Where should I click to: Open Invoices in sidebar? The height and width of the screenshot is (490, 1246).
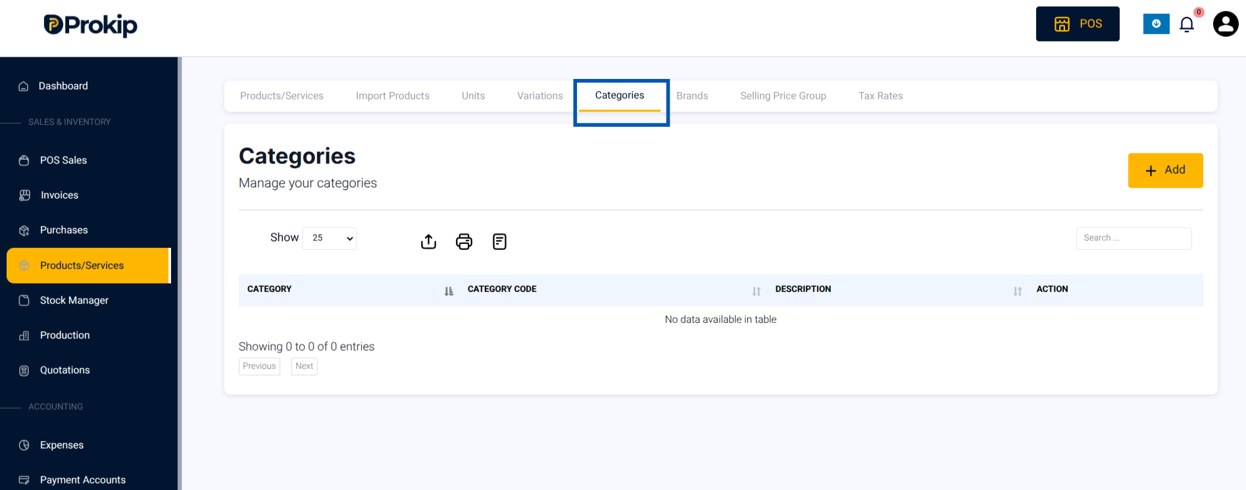click(x=59, y=195)
